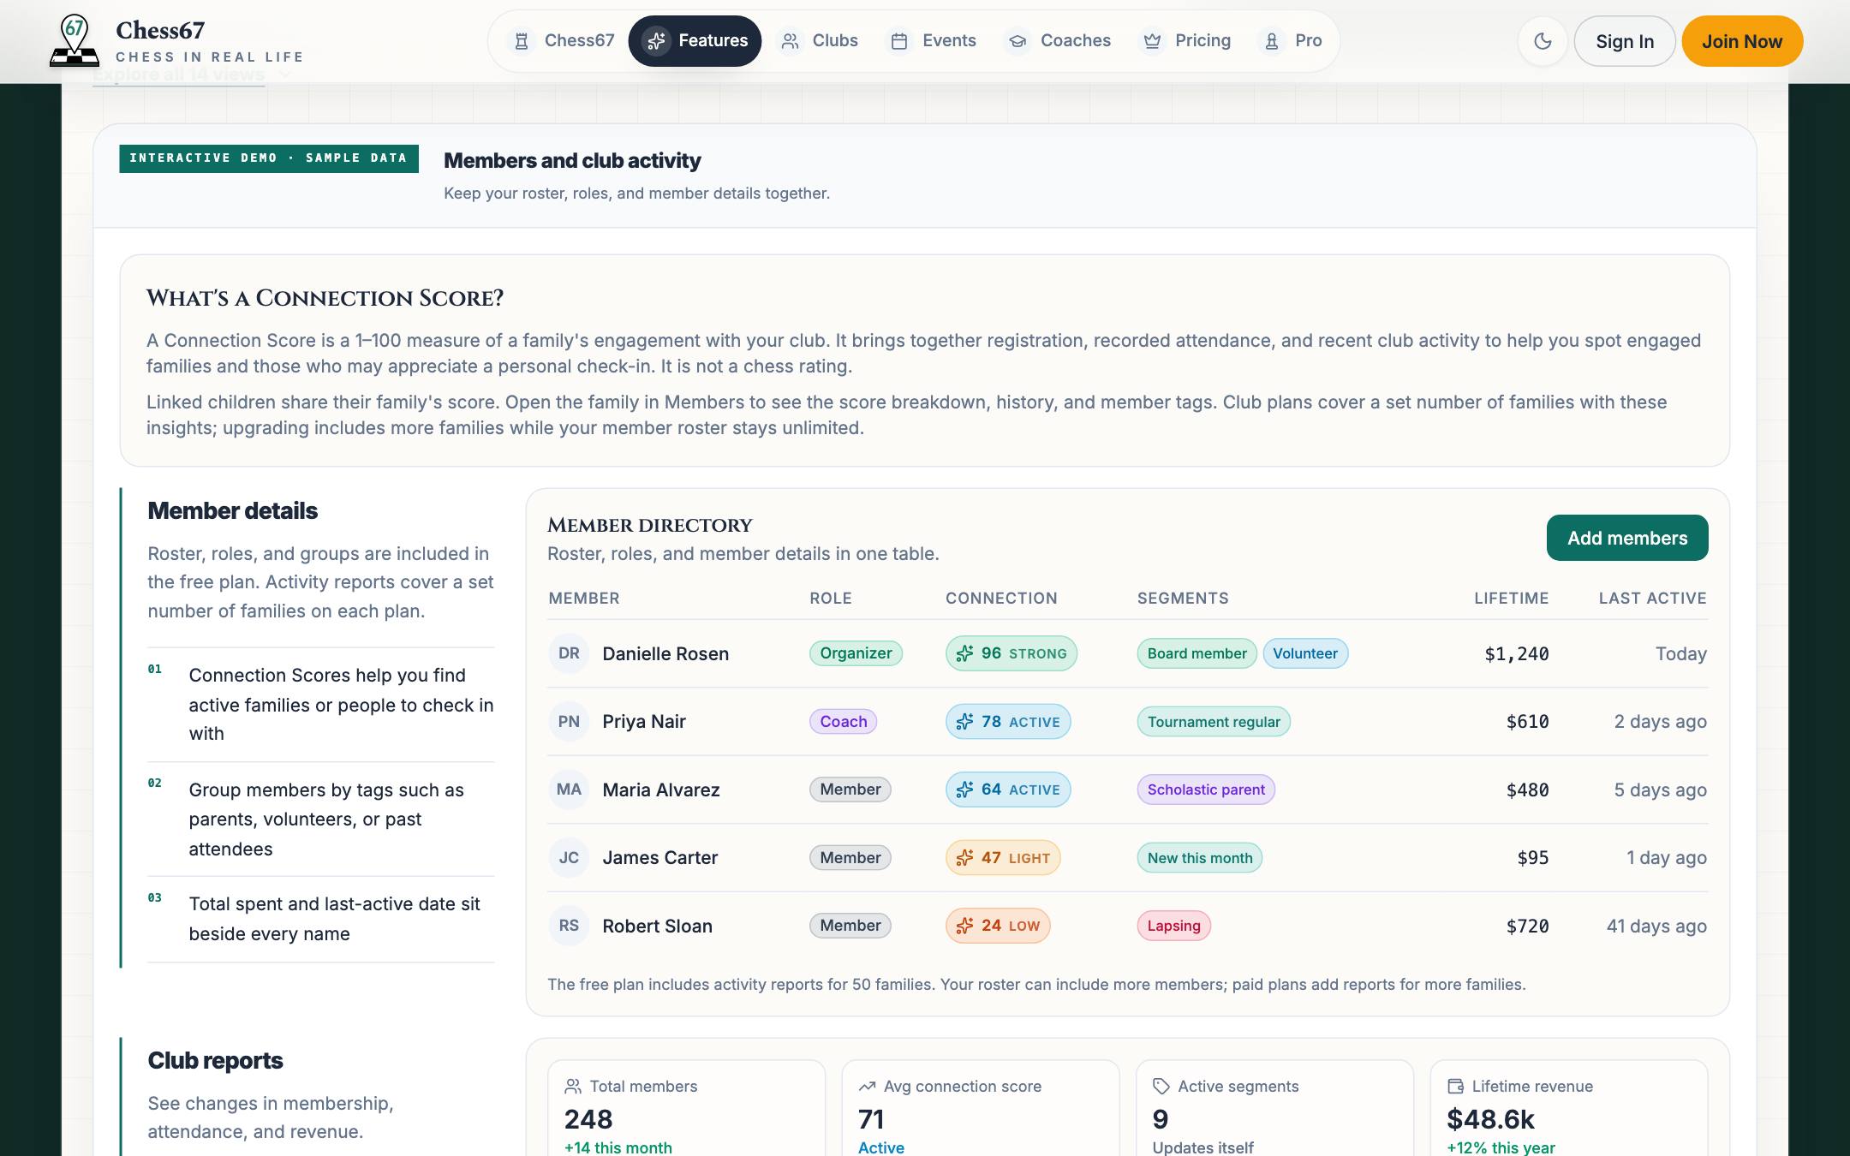
Task: Click the Interactive Demo Sample Data badge
Action: point(268,158)
